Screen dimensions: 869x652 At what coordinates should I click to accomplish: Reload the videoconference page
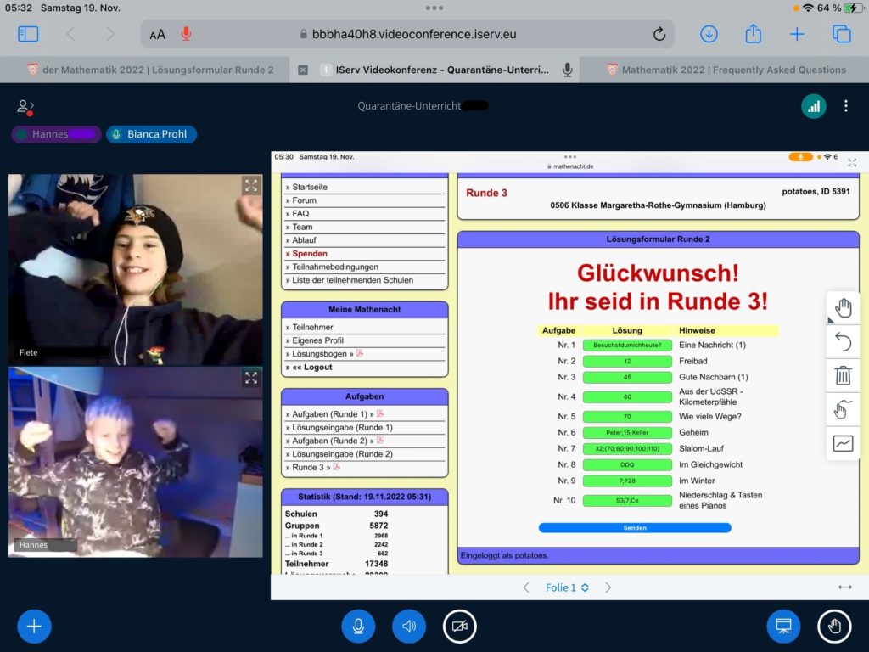pyautogui.click(x=659, y=34)
